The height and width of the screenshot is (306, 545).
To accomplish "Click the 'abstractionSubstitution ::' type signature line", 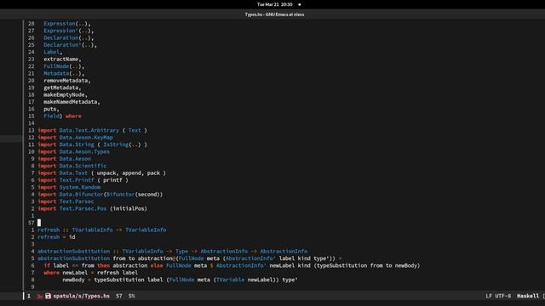I will 172,252.
